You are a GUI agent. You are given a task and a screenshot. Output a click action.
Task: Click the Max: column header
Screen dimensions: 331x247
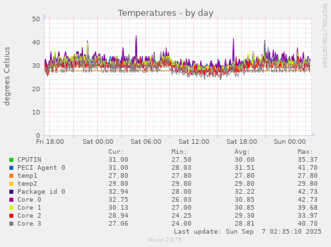(x=306, y=152)
